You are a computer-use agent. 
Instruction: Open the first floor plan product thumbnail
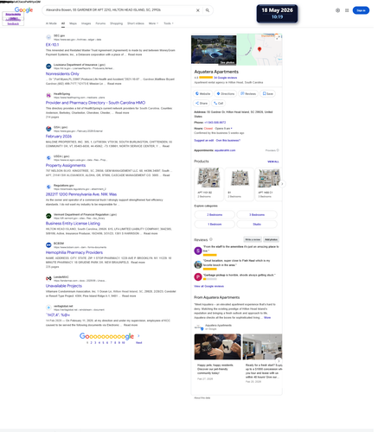[208, 178]
